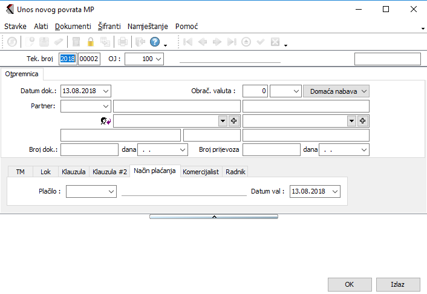Viewport: 427px width, 294px height.
Task: Collapse the header panel using chevron bar
Action: (x=213, y=216)
